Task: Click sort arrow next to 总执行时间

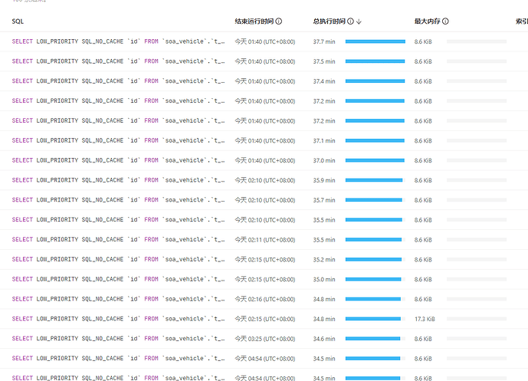Action: [x=359, y=21]
